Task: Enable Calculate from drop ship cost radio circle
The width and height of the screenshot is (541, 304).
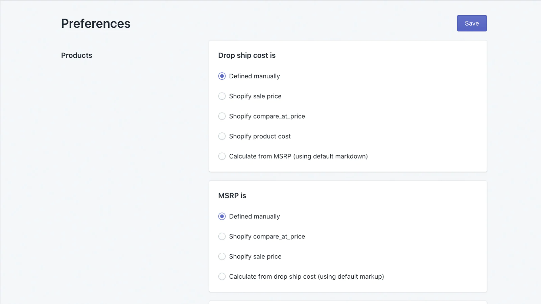Action: tap(222, 277)
